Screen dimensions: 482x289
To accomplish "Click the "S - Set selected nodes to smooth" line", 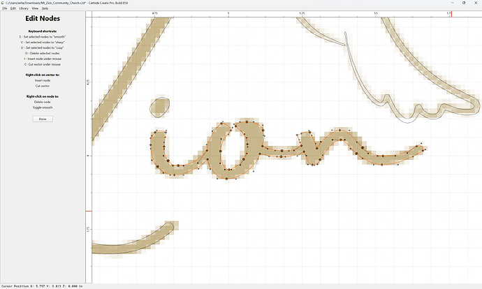I will click(43, 37).
